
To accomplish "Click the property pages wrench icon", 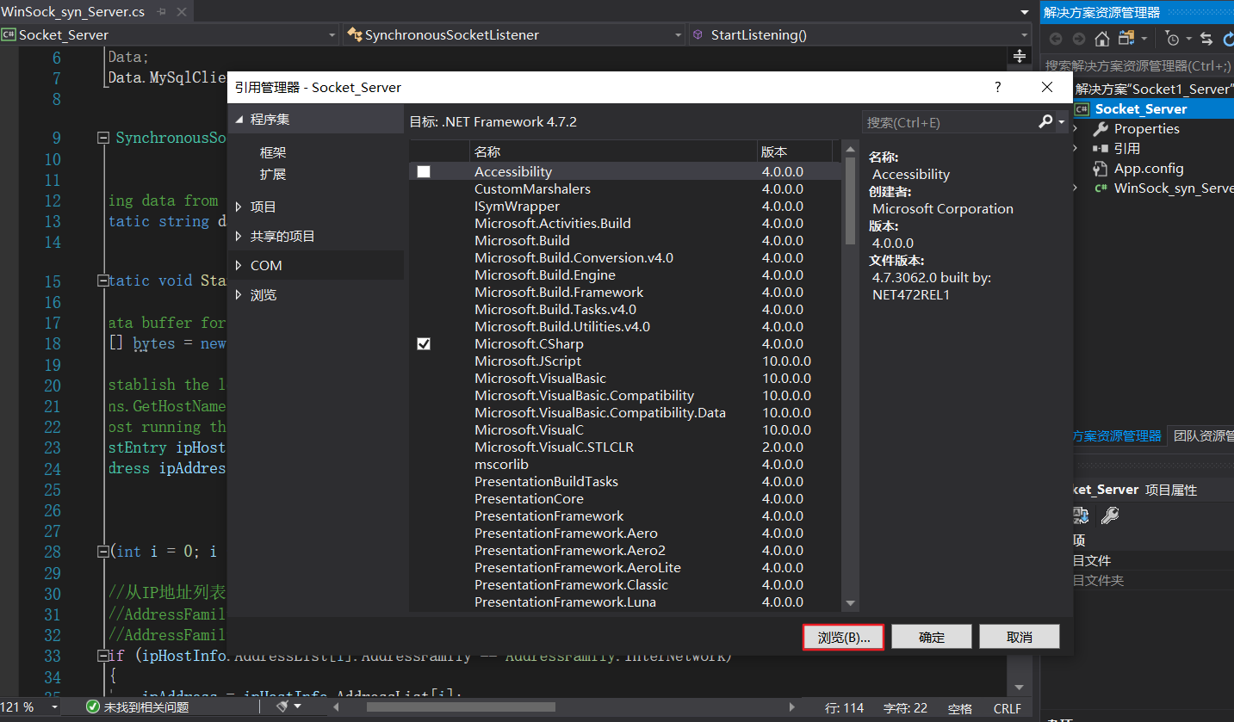I will pyautogui.click(x=1110, y=515).
